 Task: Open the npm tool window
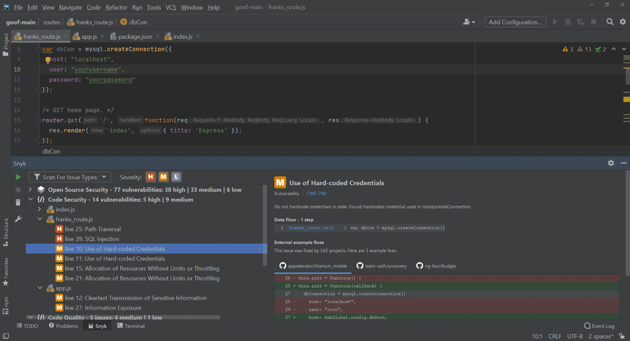[x=6, y=304]
